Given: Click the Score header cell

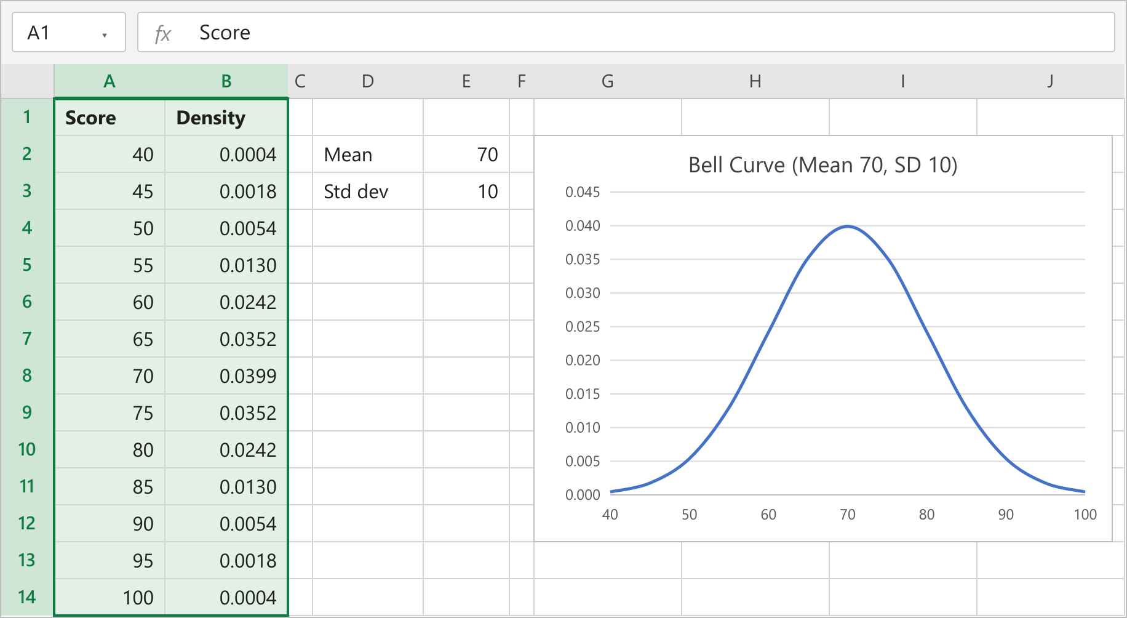Looking at the screenshot, I should pos(110,117).
